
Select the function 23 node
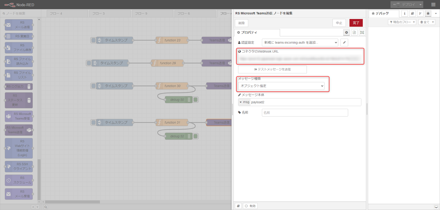tap(172, 40)
